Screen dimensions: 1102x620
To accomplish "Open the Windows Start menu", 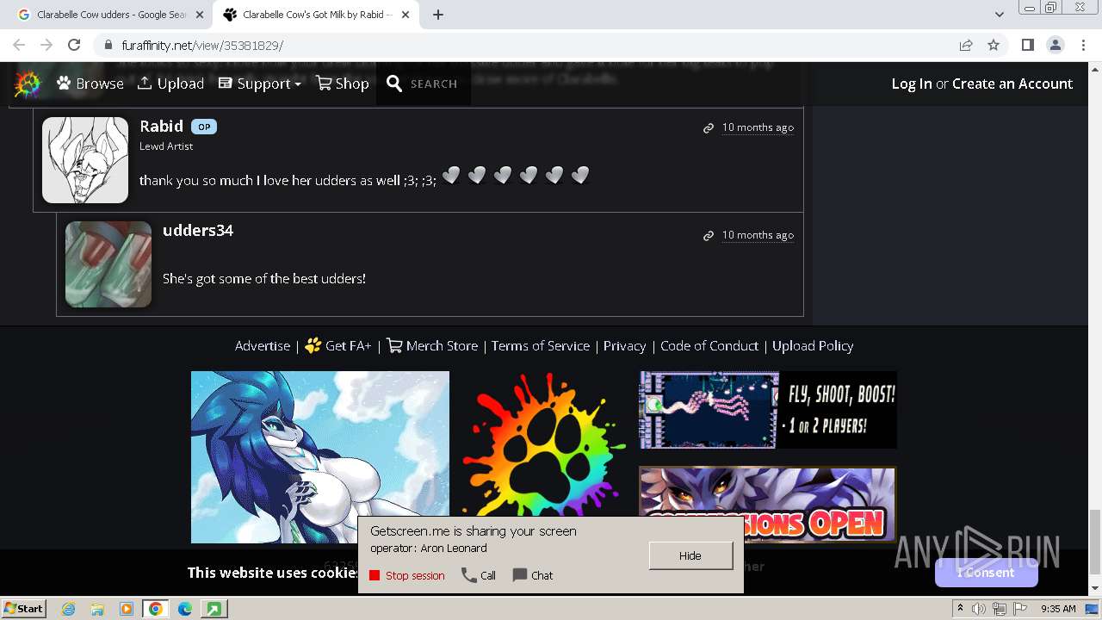I will 24,608.
